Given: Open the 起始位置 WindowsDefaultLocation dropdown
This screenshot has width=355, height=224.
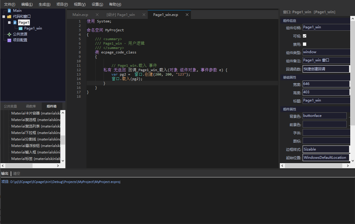Looking at the screenshot, I should (x=326, y=158).
